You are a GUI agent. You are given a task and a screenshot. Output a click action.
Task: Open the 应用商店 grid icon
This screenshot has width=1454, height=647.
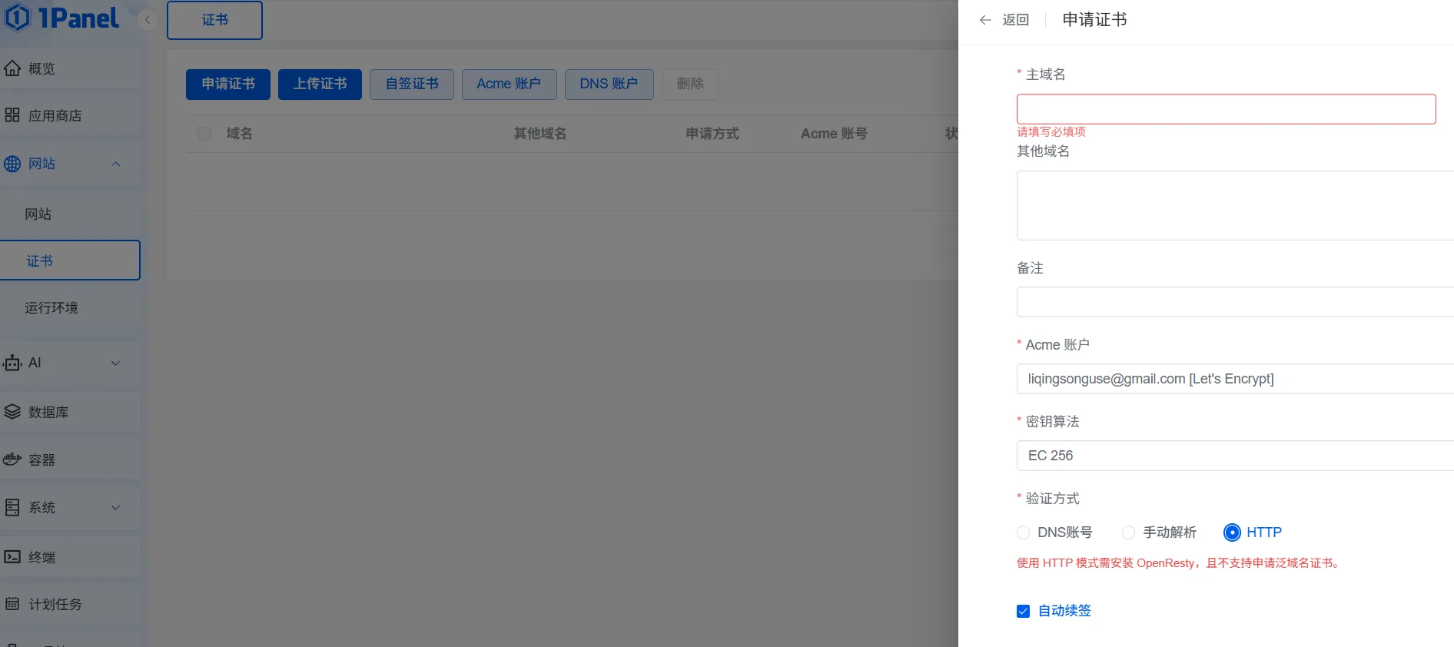coord(12,115)
